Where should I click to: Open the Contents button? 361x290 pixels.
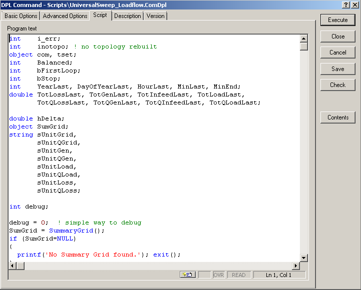[x=337, y=117]
